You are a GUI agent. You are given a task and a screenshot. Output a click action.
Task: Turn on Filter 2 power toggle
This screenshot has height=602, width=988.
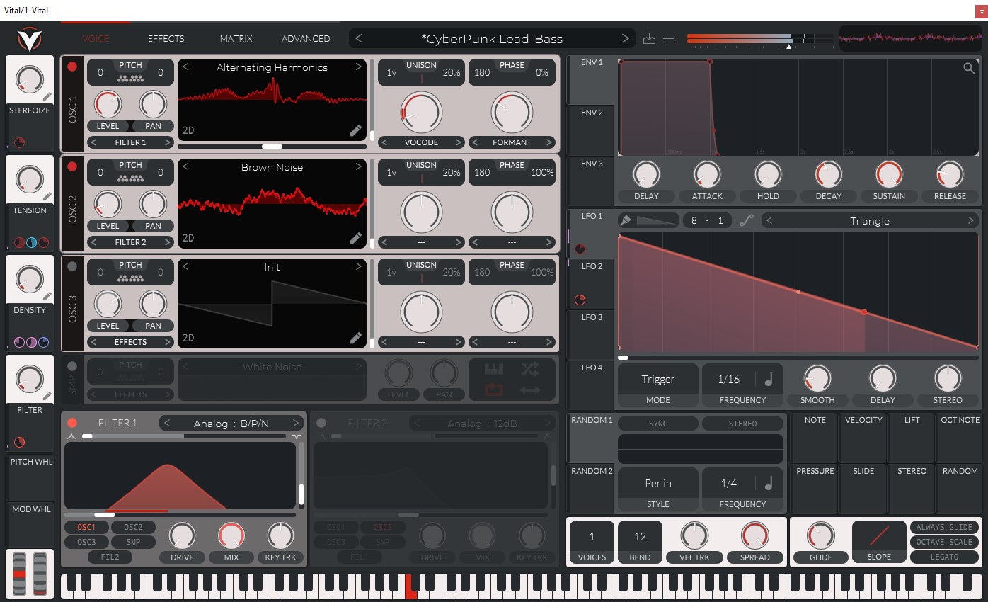tap(321, 423)
